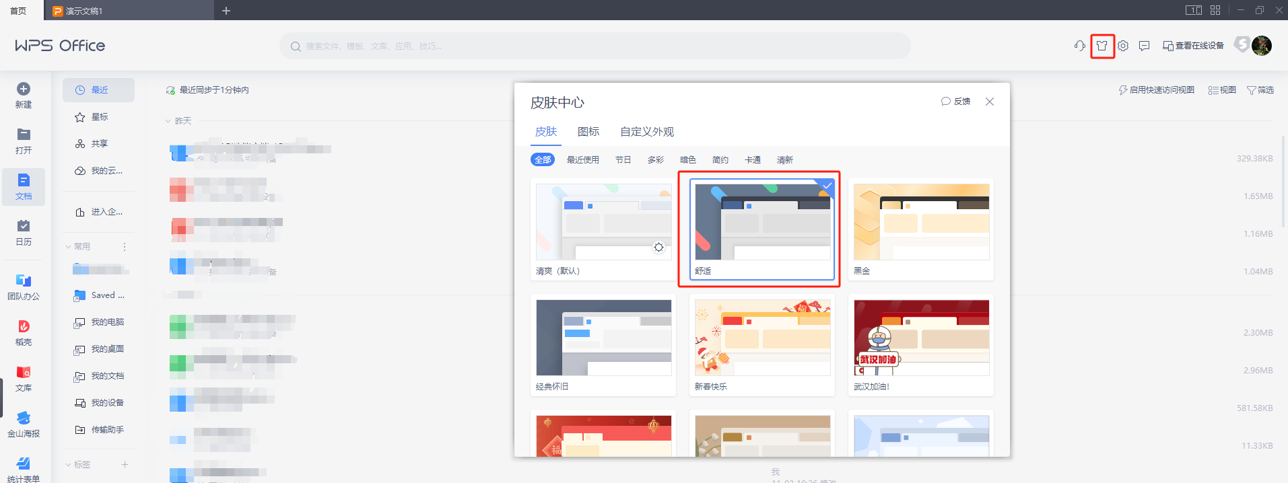The height and width of the screenshot is (483, 1288).
Task: Click the multi-window grid icon in title bar
Action: (x=1215, y=10)
